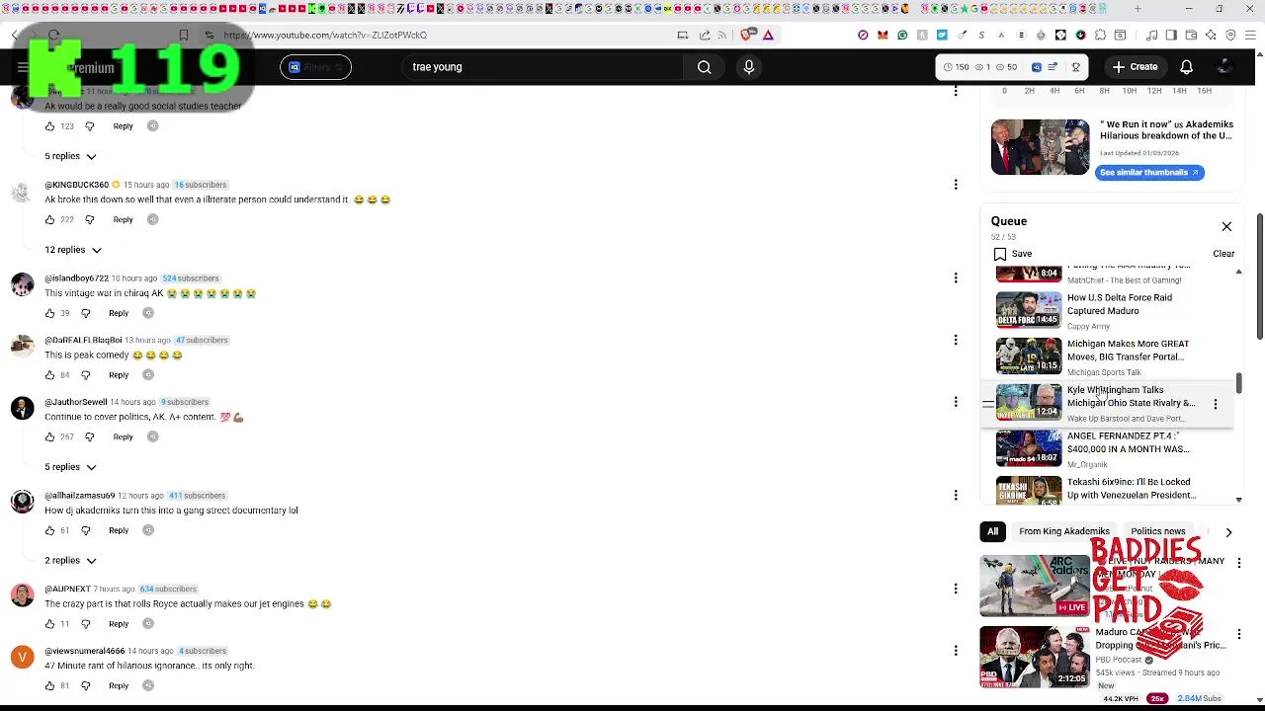Like the @JauthorSewell comment
The width and height of the screenshot is (1265, 711).
49,436
